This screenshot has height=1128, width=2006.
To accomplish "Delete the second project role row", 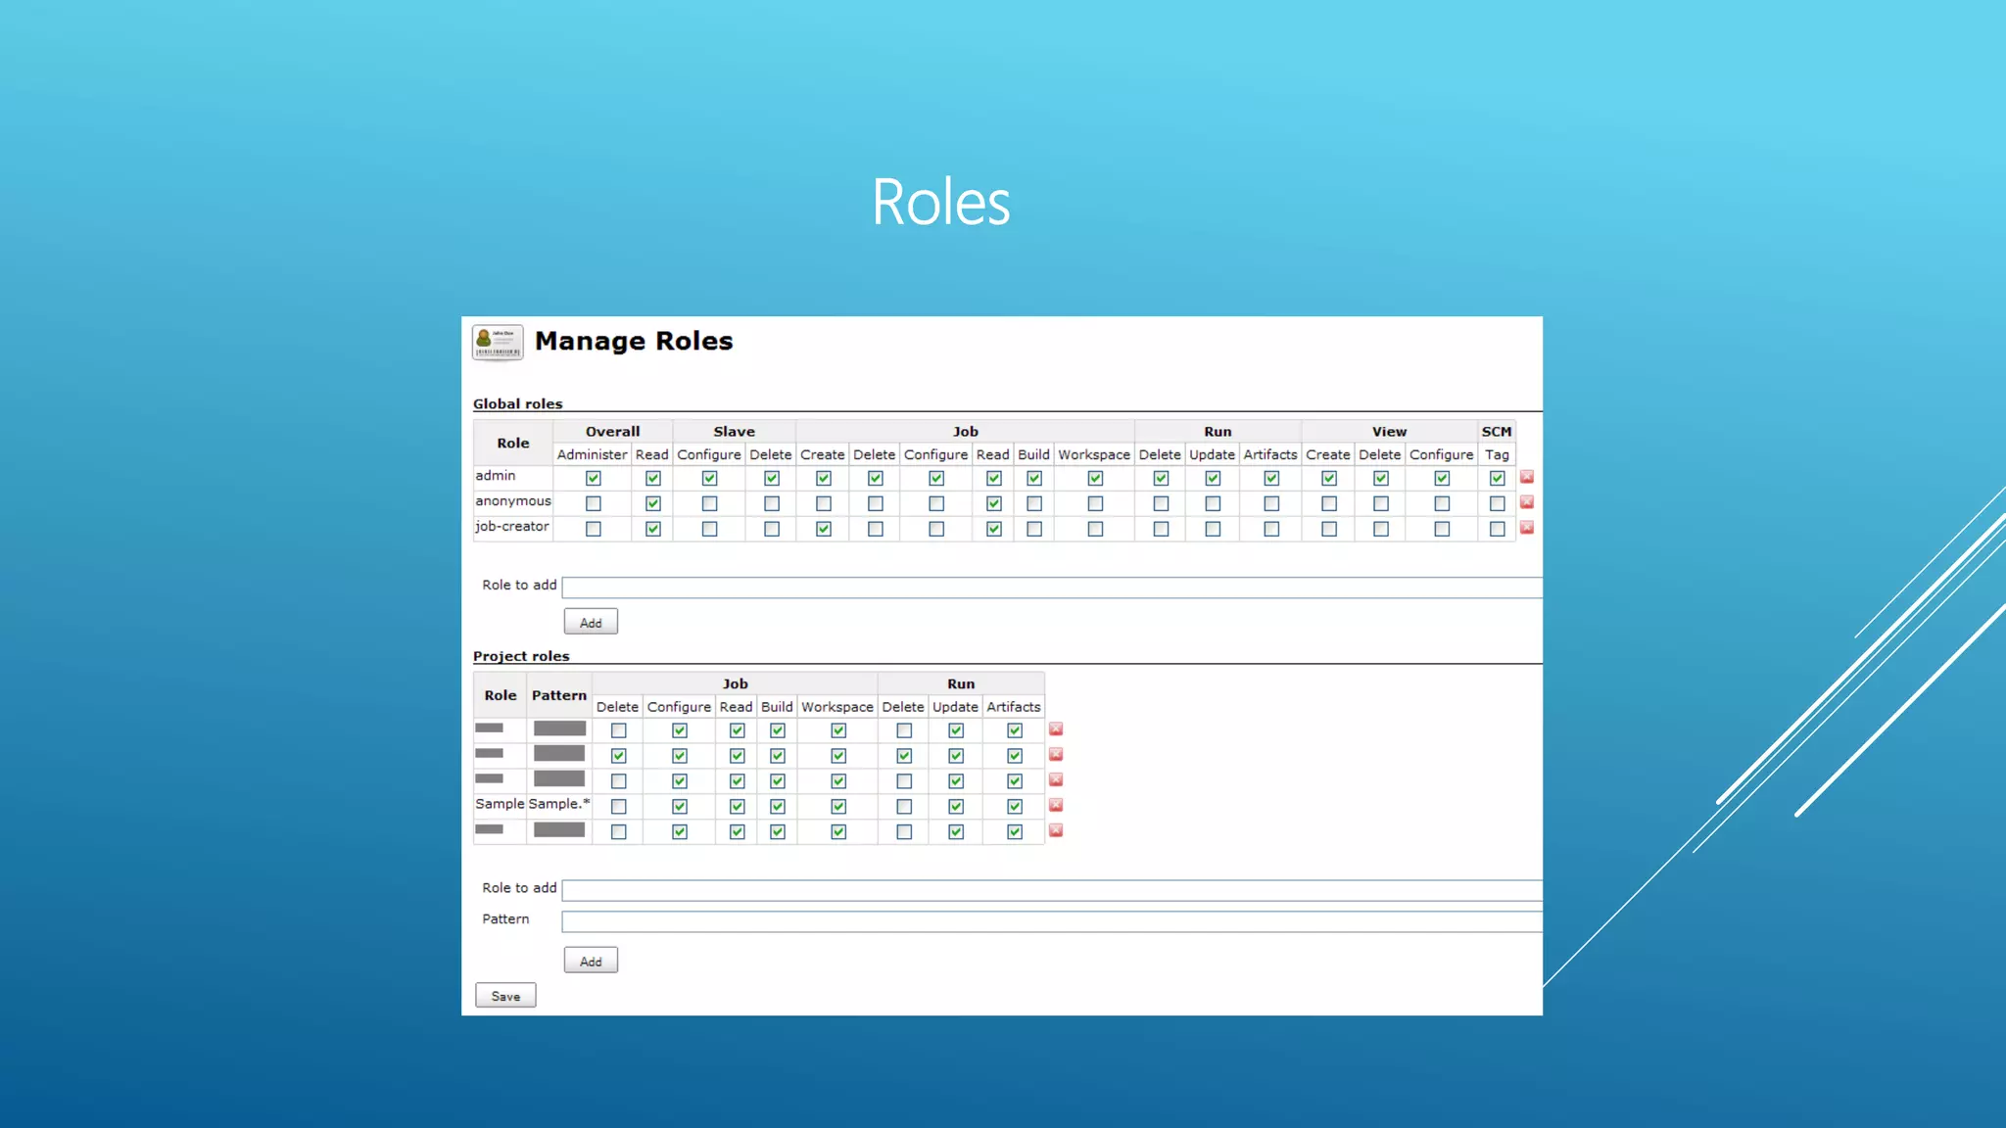I will tap(1056, 755).
